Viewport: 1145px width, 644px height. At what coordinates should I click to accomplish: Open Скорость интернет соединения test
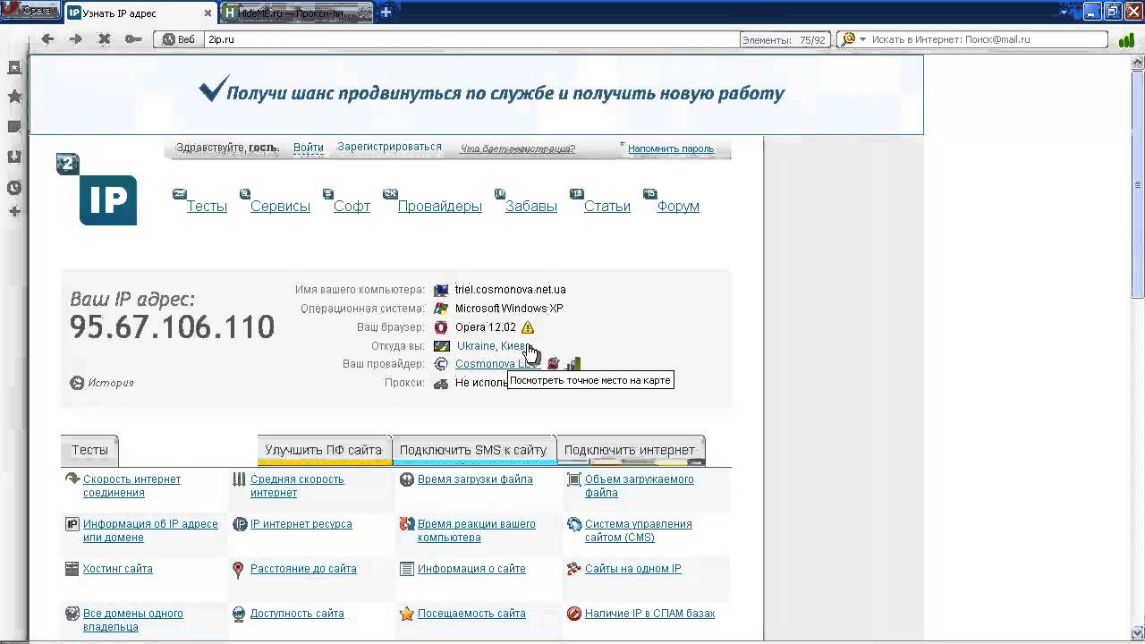click(131, 486)
